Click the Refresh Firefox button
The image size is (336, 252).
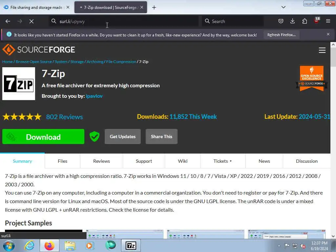(x=281, y=35)
